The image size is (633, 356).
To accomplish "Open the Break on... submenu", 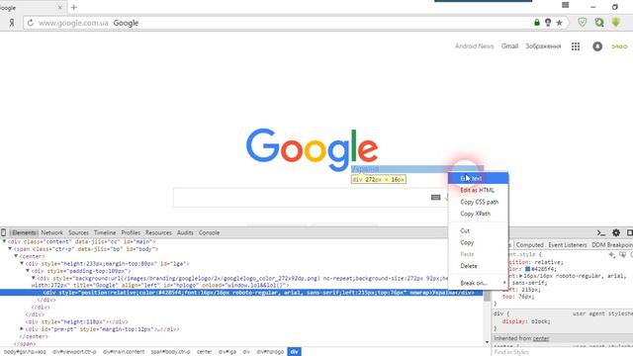I will pos(478,283).
